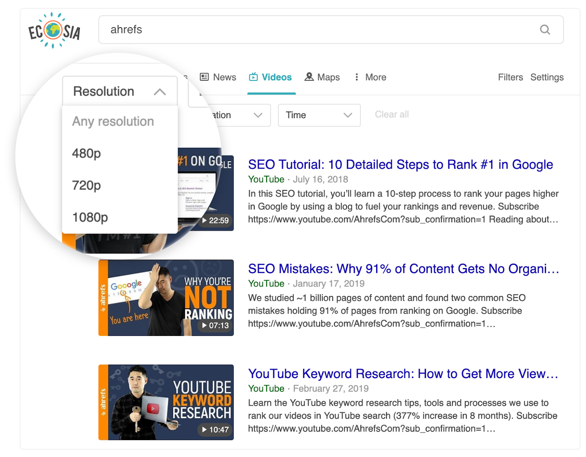The width and height of the screenshot is (586, 457).
Task: Click the News tab newspaper icon
Action: [204, 77]
